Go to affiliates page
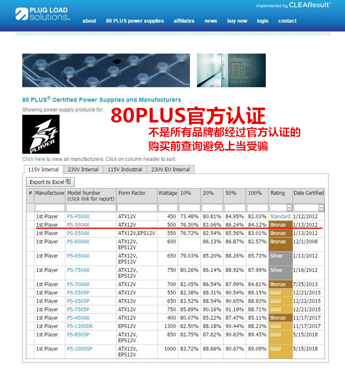The width and height of the screenshot is (345, 369). pyautogui.click(x=184, y=21)
